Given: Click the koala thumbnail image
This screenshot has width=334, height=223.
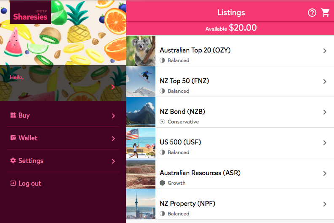Looking at the screenshot, I should pos(141,51).
